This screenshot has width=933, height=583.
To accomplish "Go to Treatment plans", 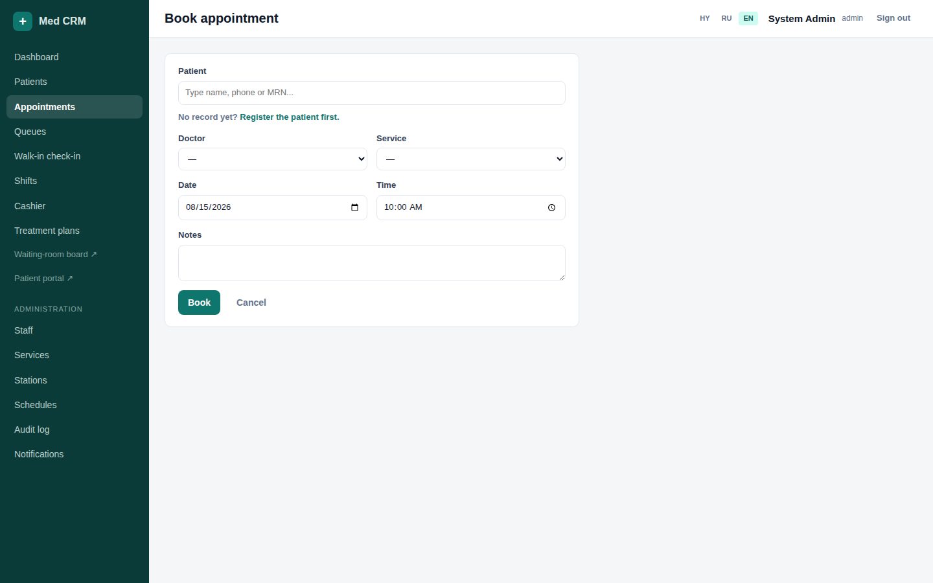I will click(75, 231).
